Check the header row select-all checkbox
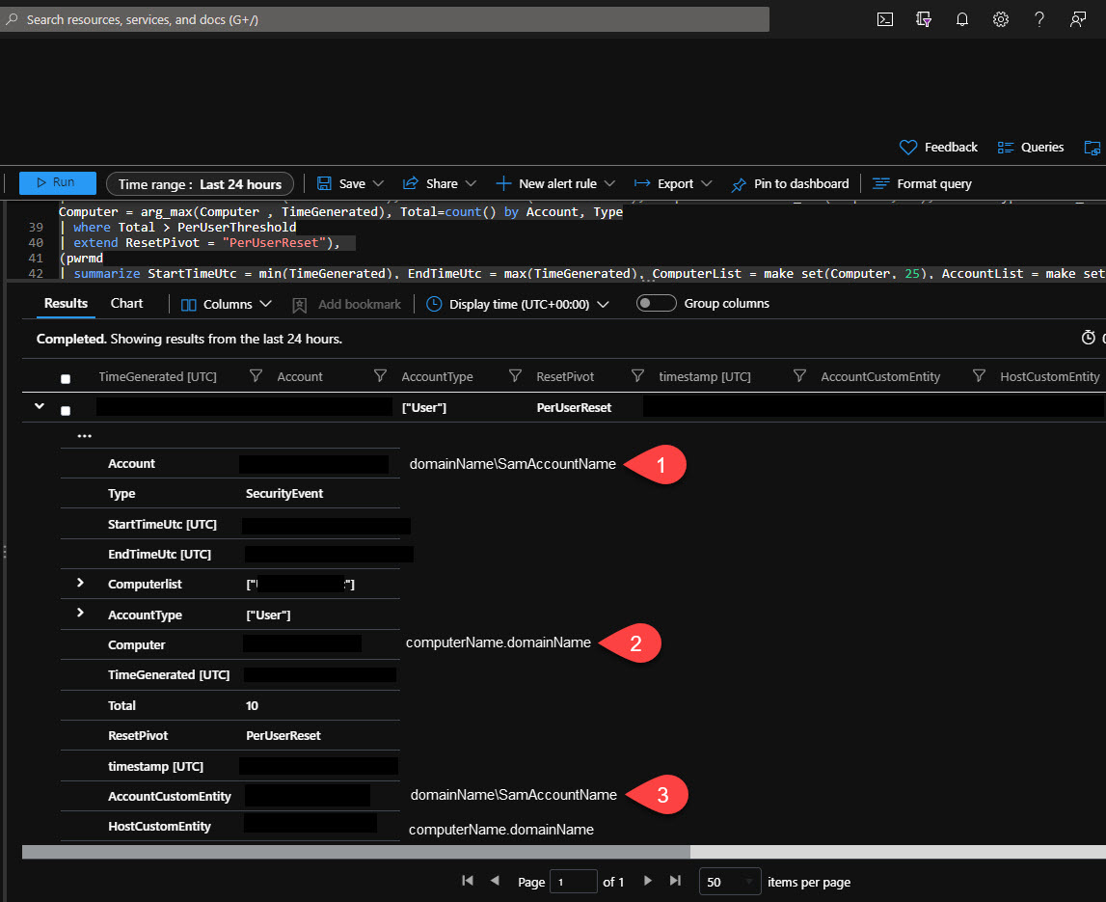The width and height of the screenshot is (1106, 902). click(65, 376)
